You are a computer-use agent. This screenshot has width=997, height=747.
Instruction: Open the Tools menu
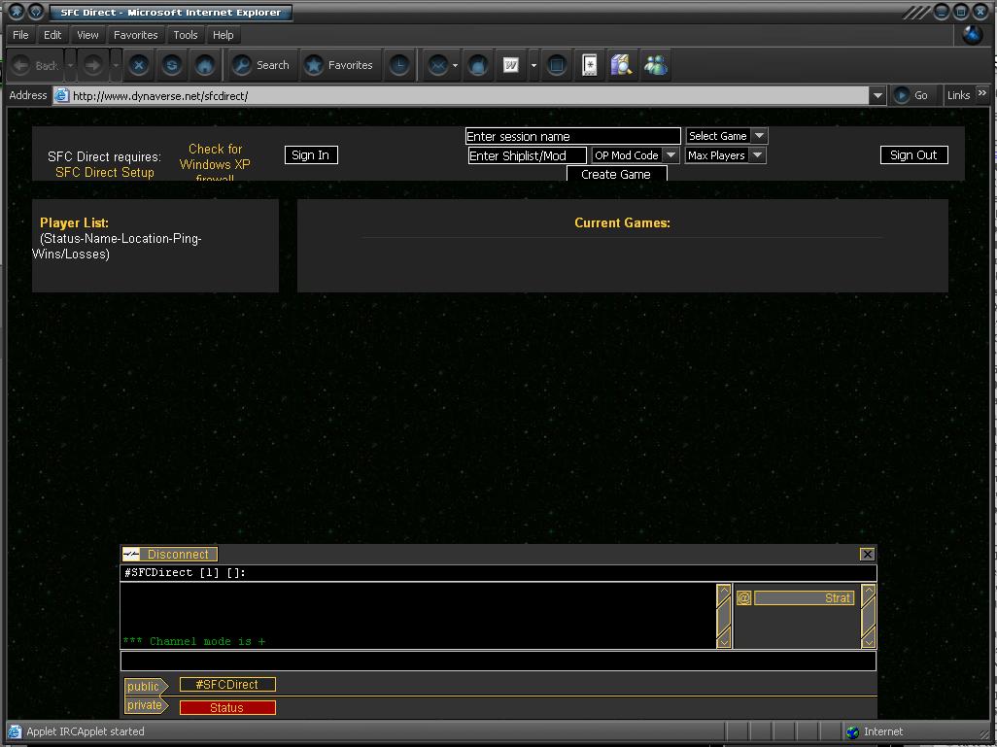click(185, 35)
